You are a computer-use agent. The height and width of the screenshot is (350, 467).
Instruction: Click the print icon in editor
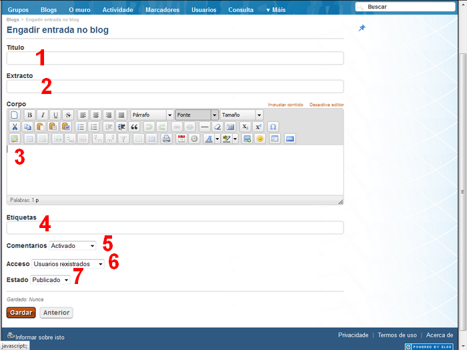167,139
